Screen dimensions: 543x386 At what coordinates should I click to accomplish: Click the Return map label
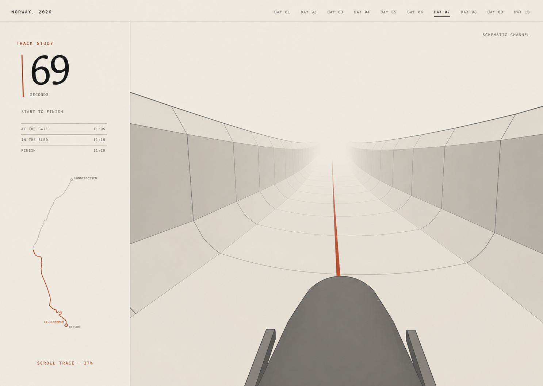(x=74, y=327)
